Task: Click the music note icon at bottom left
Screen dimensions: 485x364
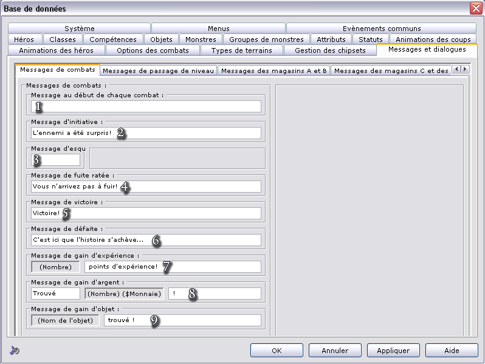Action: point(15,350)
